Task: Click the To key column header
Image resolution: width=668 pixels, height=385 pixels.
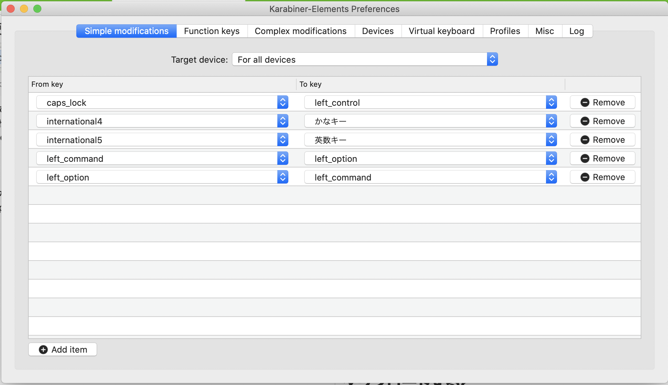Action: pyautogui.click(x=431, y=84)
